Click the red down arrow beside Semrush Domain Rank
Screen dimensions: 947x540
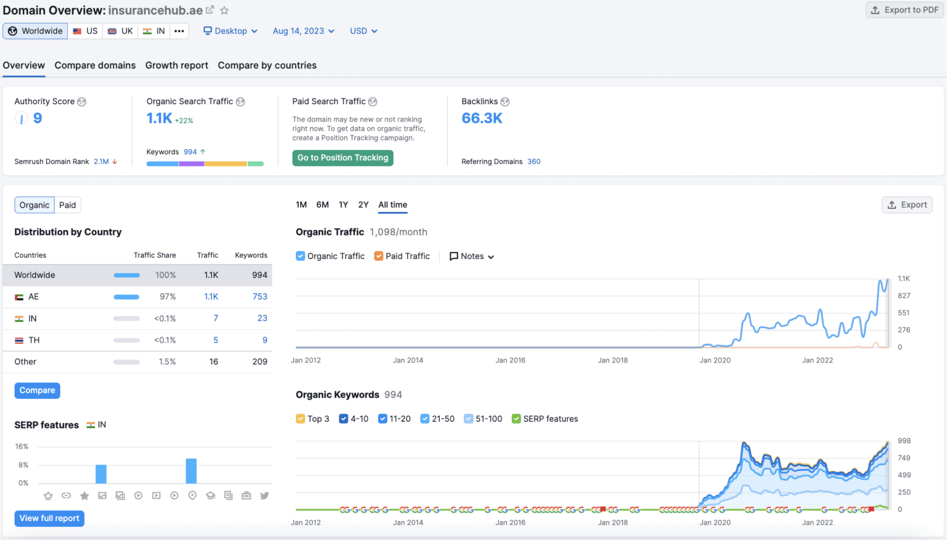115,162
